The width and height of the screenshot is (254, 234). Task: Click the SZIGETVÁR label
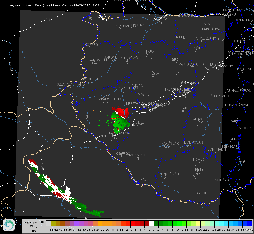point(170,174)
